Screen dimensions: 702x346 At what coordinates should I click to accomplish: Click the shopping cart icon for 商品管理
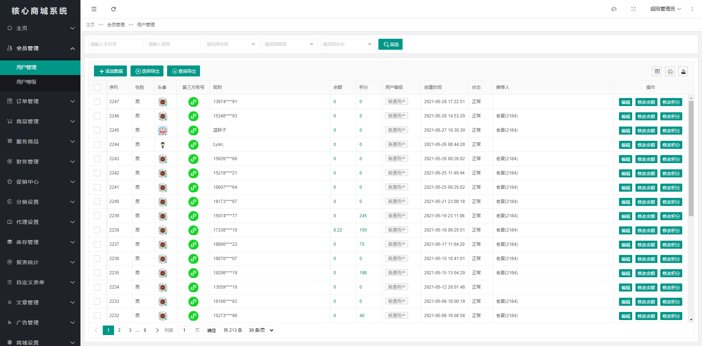(x=10, y=121)
